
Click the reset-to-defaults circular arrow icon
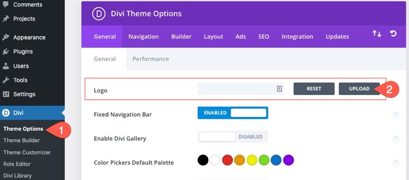[x=393, y=33]
